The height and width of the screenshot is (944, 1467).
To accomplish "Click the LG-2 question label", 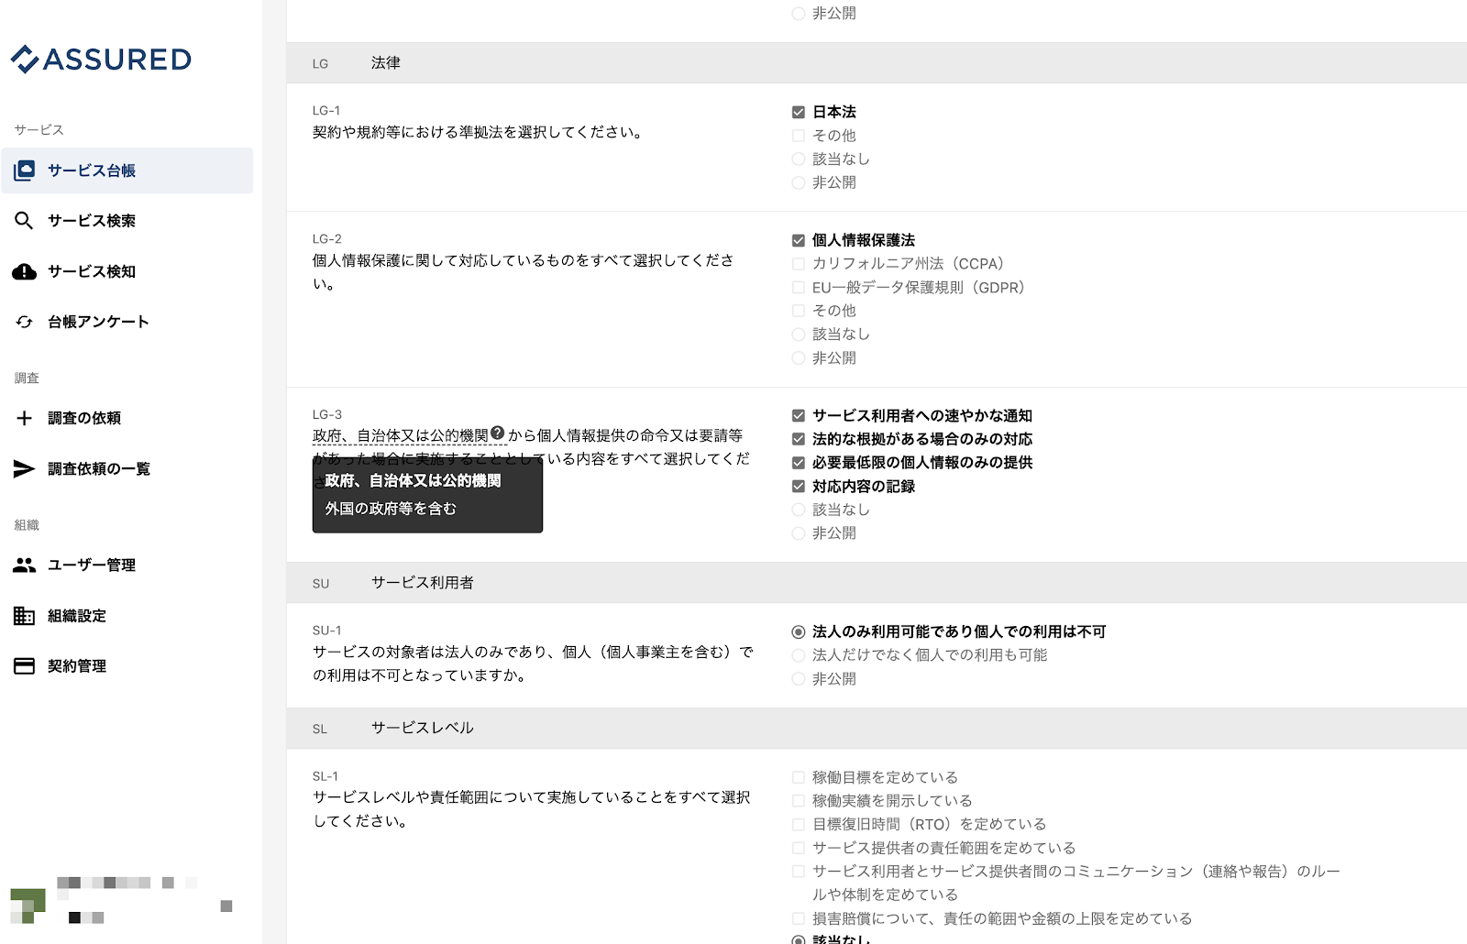I will click(327, 239).
